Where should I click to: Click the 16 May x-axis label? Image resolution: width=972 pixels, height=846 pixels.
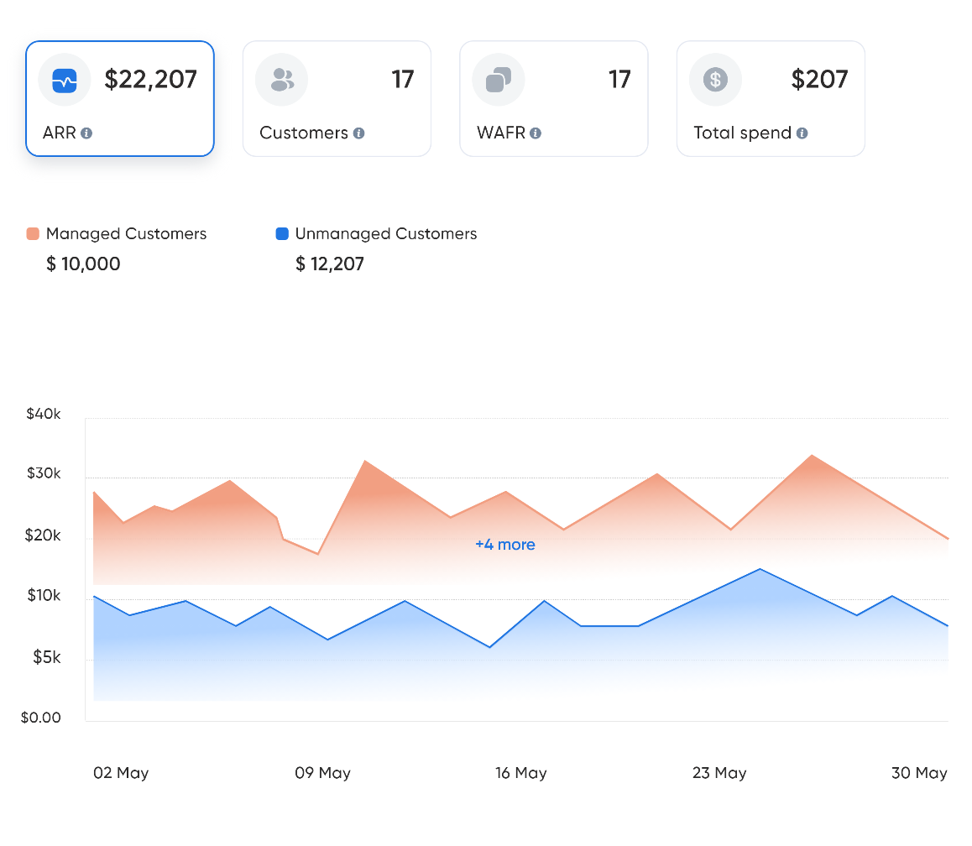[520, 773]
